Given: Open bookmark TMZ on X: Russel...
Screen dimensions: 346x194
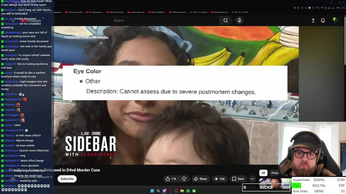Looking at the screenshot, I should coord(199,12).
